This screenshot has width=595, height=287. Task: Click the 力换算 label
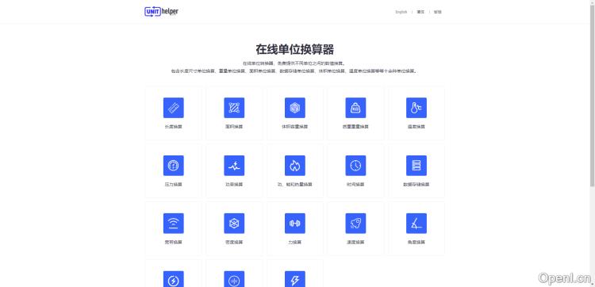(295, 243)
